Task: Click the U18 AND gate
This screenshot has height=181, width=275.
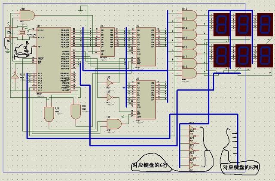Action: tap(190, 73)
